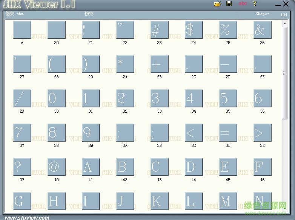Screen dimensions: 295x220
Task: Visit the www.shxview.com link
Action: click(27, 217)
